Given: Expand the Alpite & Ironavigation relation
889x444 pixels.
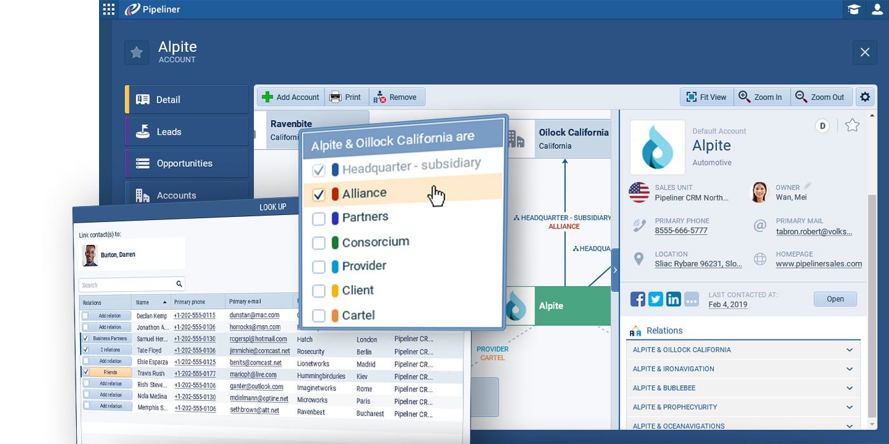Looking at the screenshot, I should click(849, 369).
